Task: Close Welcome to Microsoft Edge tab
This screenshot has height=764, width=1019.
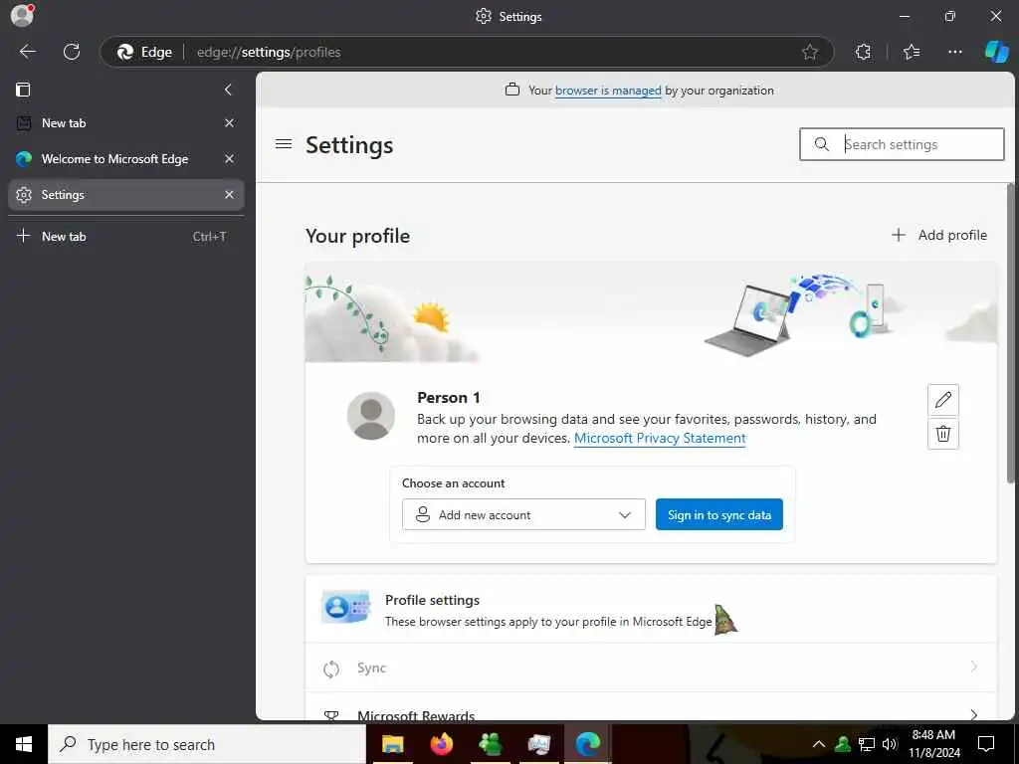Action: pos(230,158)
